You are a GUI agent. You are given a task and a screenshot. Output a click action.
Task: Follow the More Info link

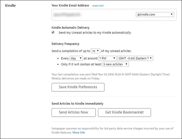79,132
